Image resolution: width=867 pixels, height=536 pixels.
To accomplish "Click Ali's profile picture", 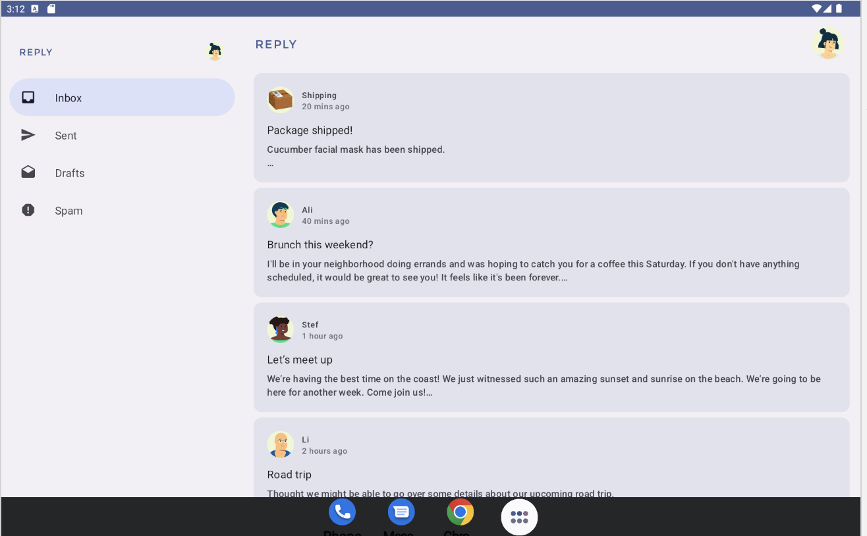I will point(280,215).
